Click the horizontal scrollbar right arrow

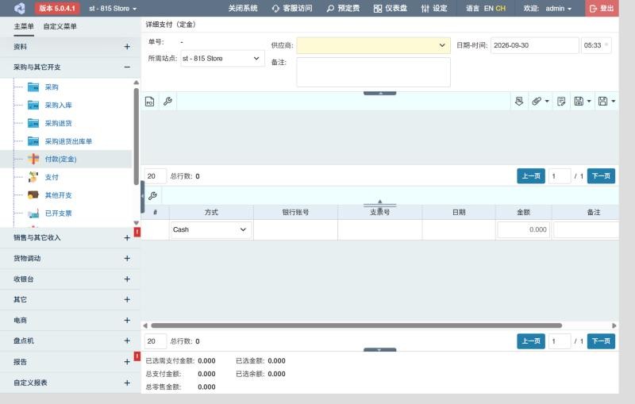(x=614, y=325)
